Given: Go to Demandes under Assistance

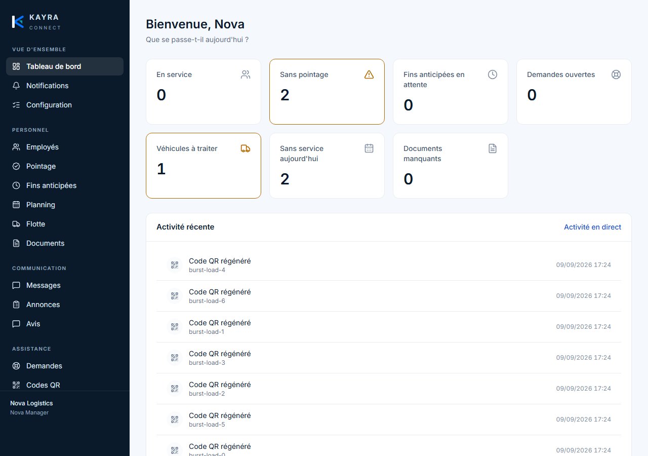Looking at the screenshot, I should click(x=65, y=366).
